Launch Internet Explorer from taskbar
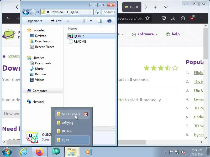This screenshot has height=157, width=210. click(x=23, y=152)
